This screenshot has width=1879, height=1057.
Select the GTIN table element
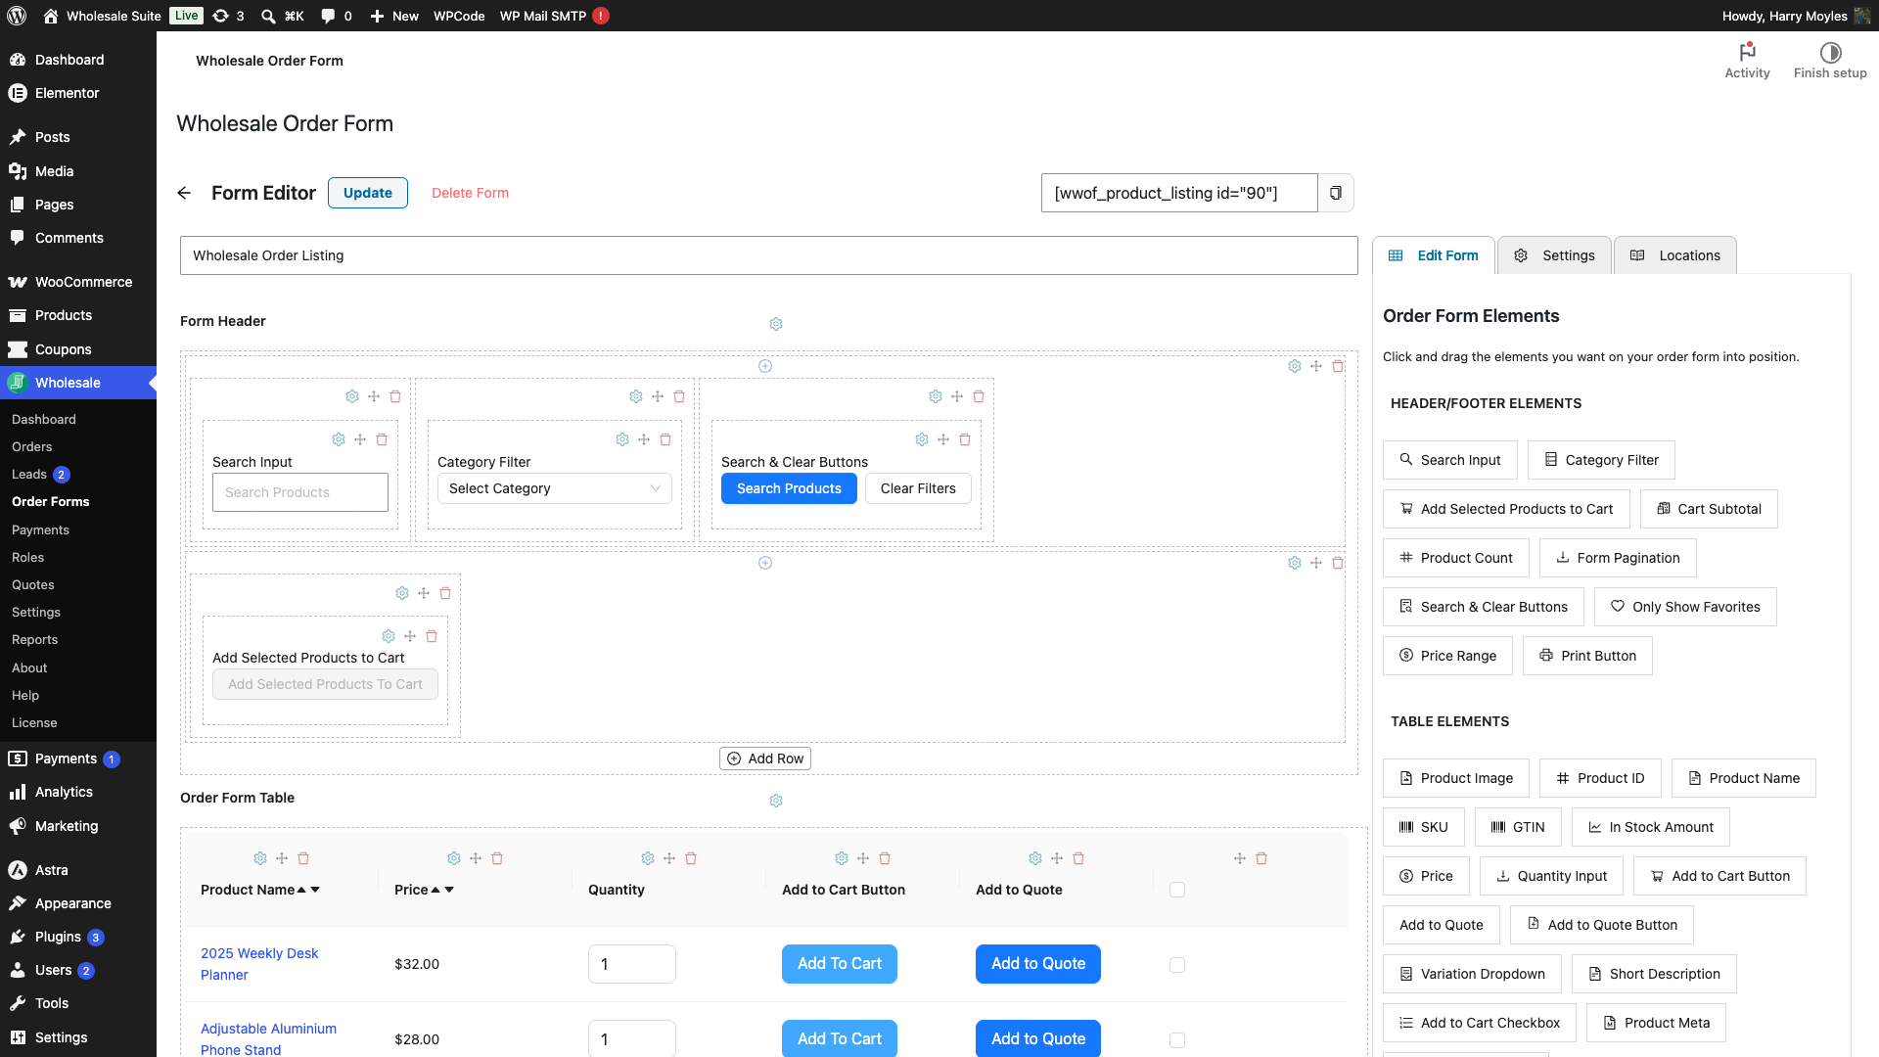[1518, 827]
